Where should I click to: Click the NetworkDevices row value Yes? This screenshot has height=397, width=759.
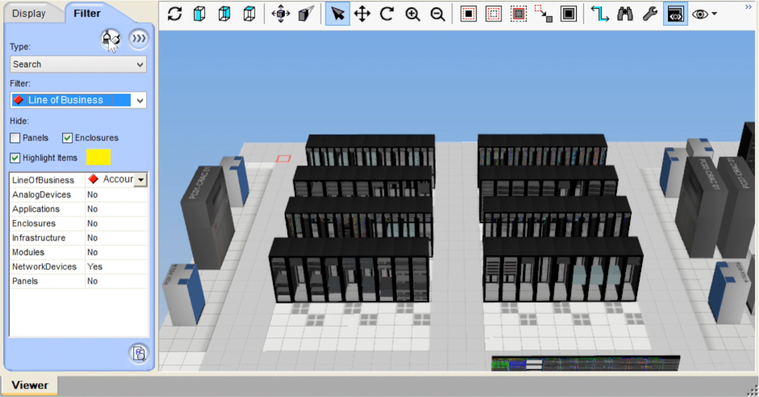point(95,266)
